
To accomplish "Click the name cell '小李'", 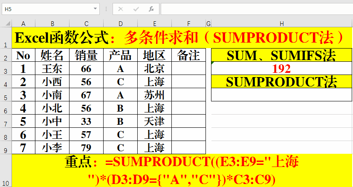I will pos(52,148).
